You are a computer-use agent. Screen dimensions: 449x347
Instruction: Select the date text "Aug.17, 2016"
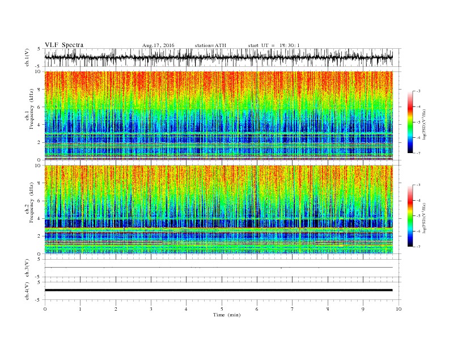[x=158, y=45]
